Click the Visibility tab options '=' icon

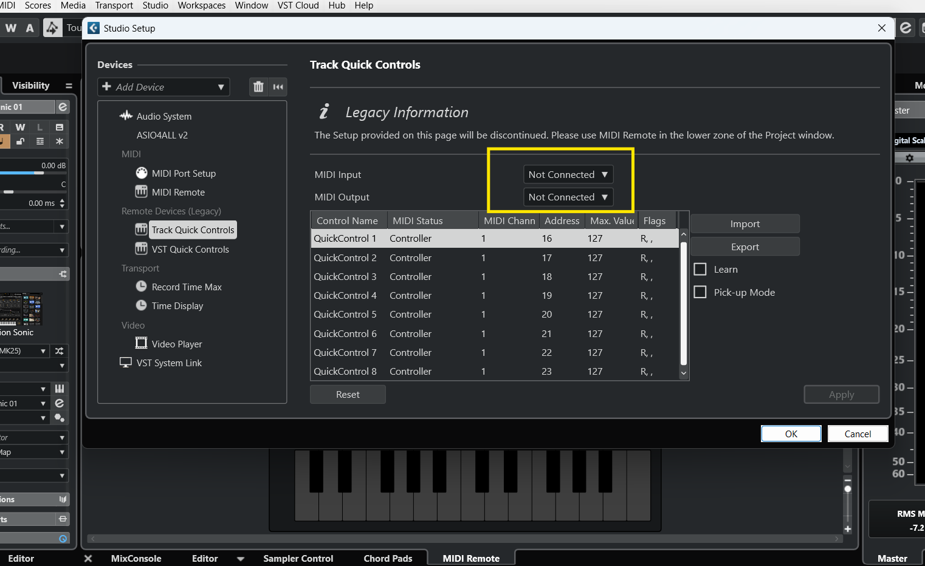coord(69,86)
